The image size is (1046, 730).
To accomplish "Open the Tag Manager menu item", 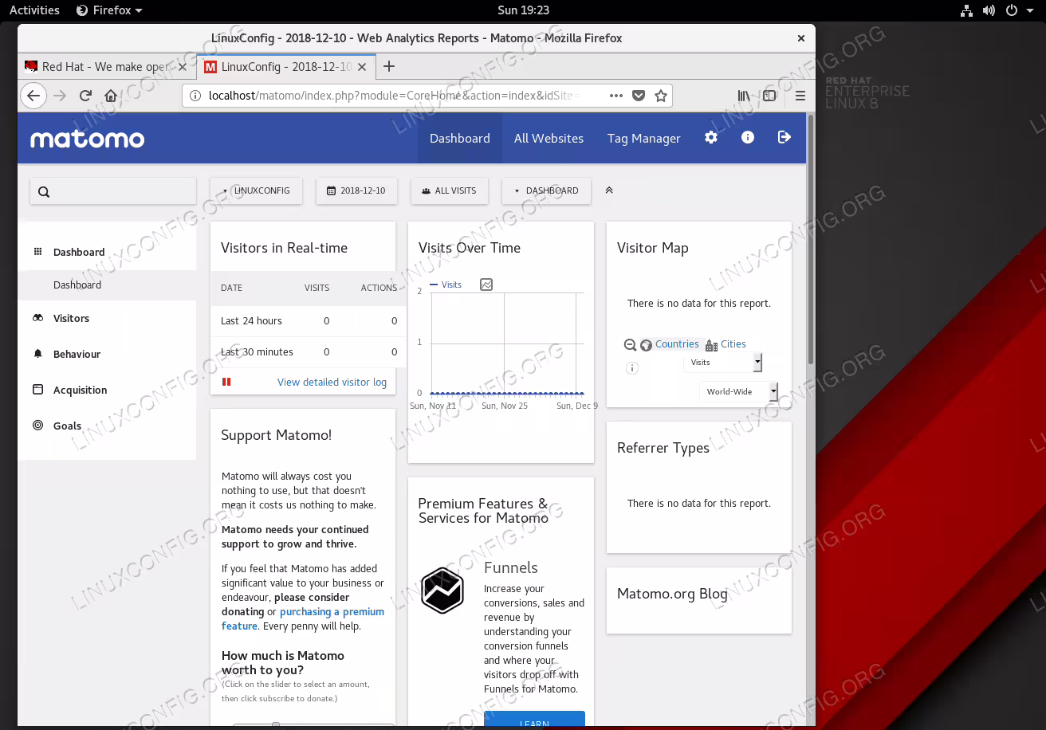I will (644, 139).
